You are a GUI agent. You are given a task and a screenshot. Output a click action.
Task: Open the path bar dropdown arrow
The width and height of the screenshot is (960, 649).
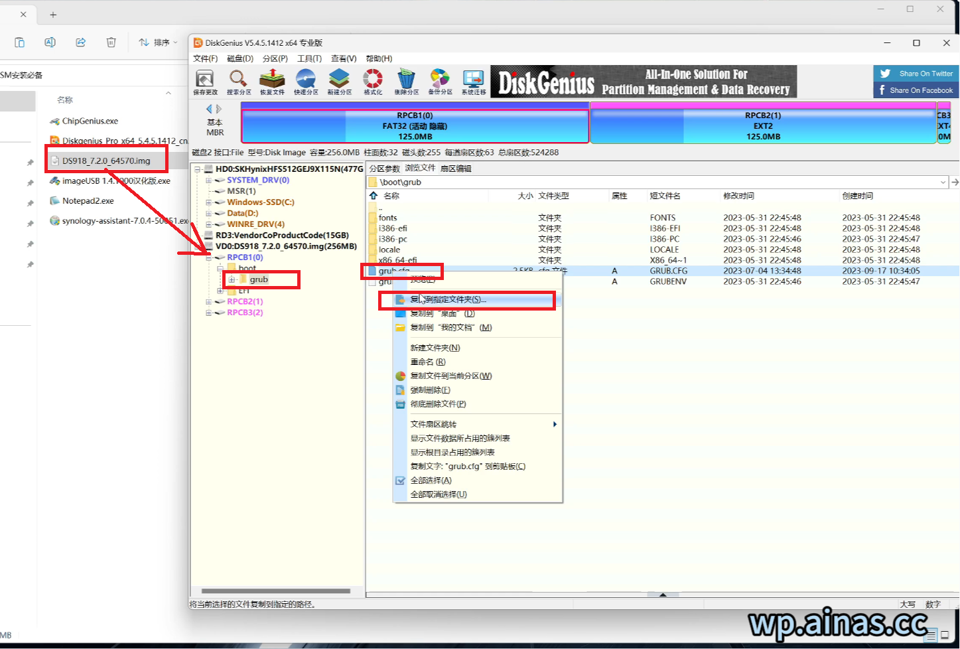(943, 182)
